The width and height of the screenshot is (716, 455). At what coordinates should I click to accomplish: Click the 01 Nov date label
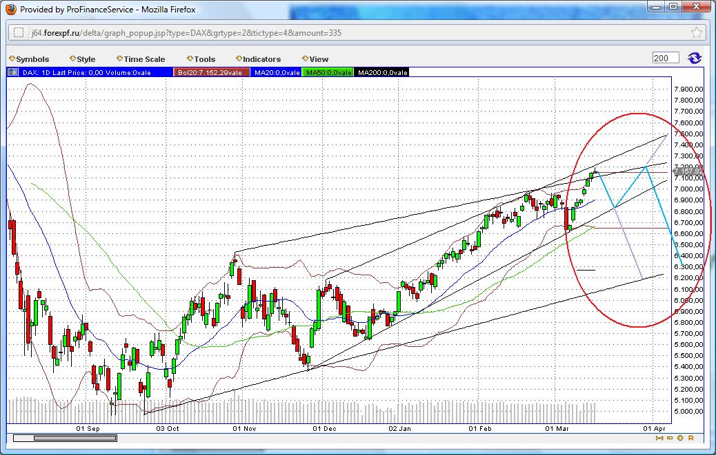click(x=244, y=429)
